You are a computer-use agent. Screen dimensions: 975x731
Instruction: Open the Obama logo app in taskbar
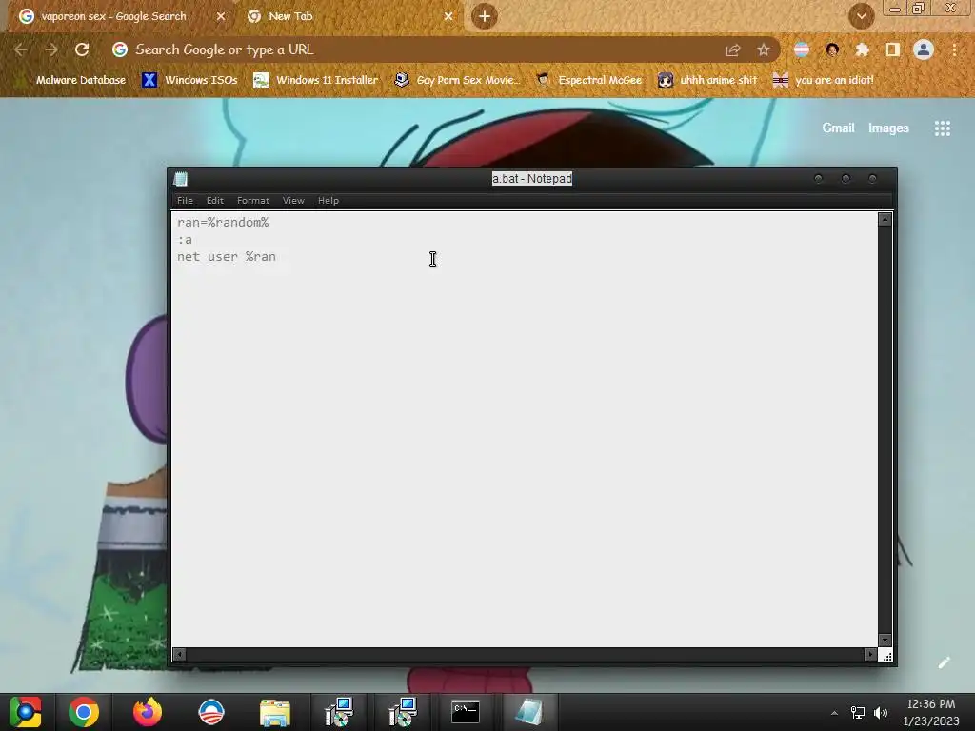(210, 712)
